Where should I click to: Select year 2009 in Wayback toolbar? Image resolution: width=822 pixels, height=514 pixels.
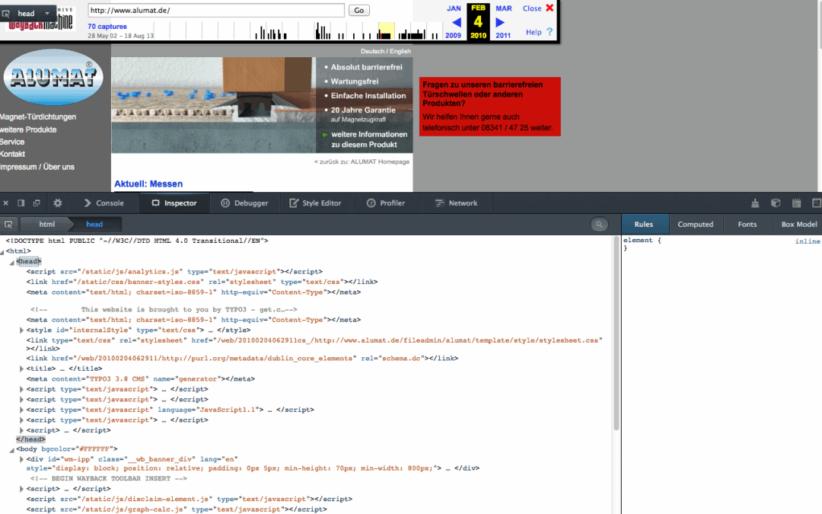click(x=453, y=36)
